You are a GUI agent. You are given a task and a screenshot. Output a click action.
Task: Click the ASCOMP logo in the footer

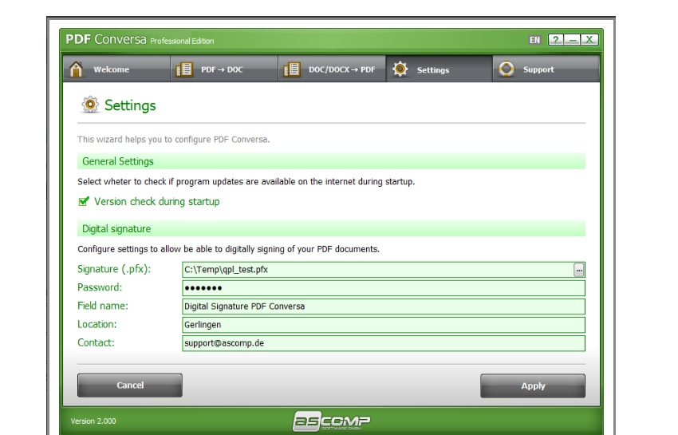coord(331,421)
